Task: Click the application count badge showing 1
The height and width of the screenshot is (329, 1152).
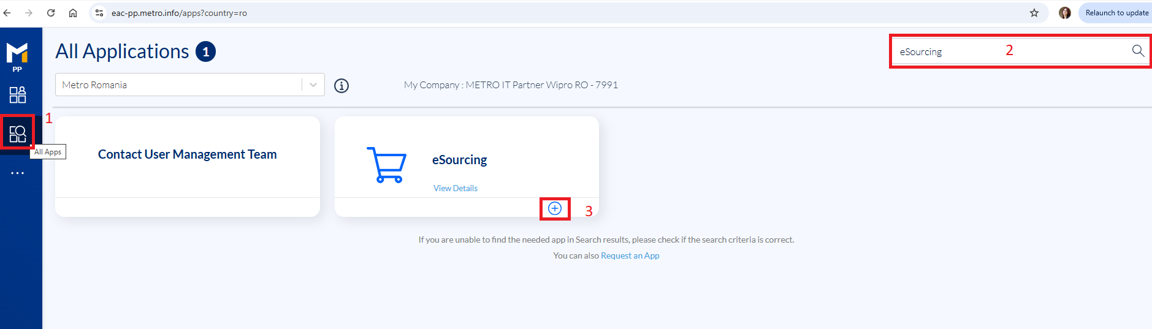Action: click(x=206, y=52)
